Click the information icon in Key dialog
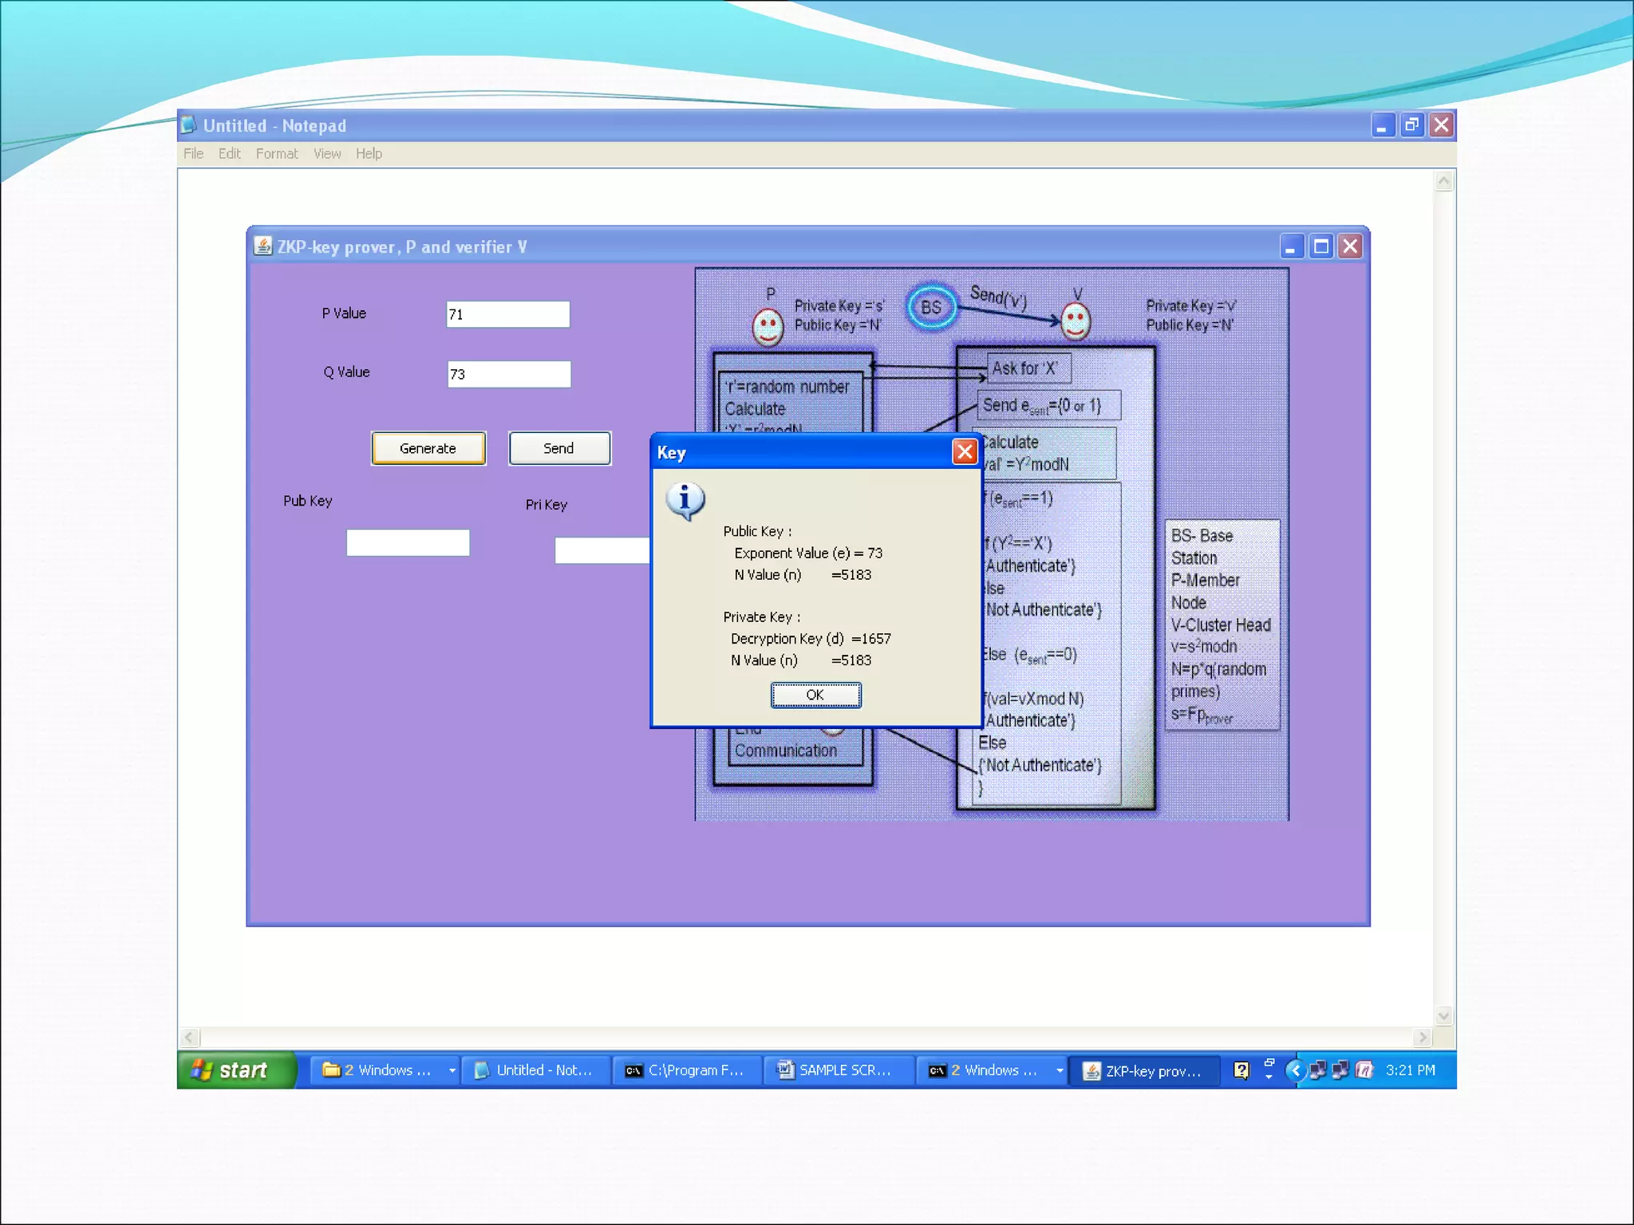This screenshot has width=1634, height=1225. click(685, 500)
